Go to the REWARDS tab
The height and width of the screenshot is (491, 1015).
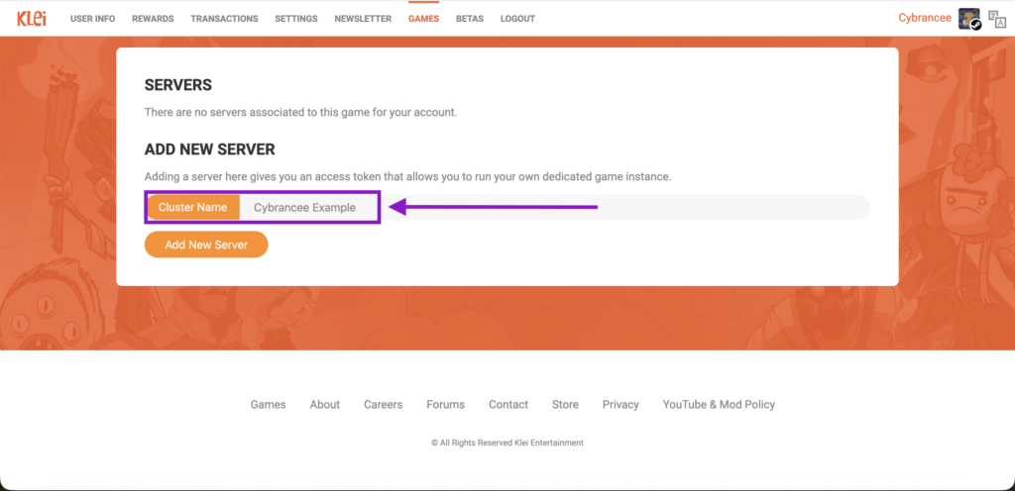[x=153, y=19]
